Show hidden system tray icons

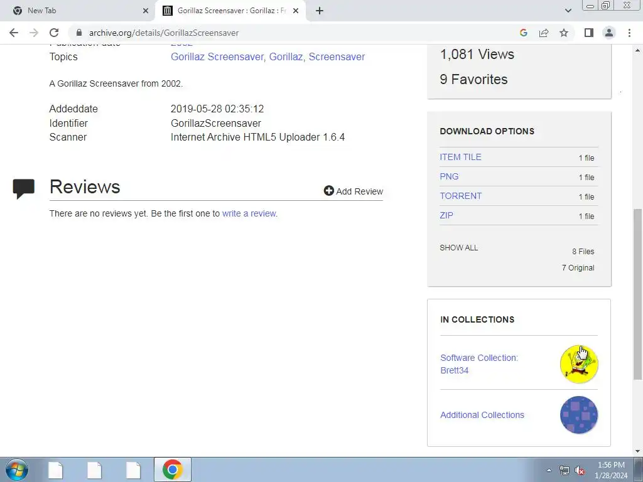click(x=549, y=470)
